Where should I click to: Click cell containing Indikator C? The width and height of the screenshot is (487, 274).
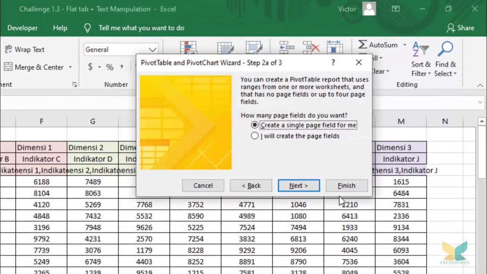[x=41, y=159]
